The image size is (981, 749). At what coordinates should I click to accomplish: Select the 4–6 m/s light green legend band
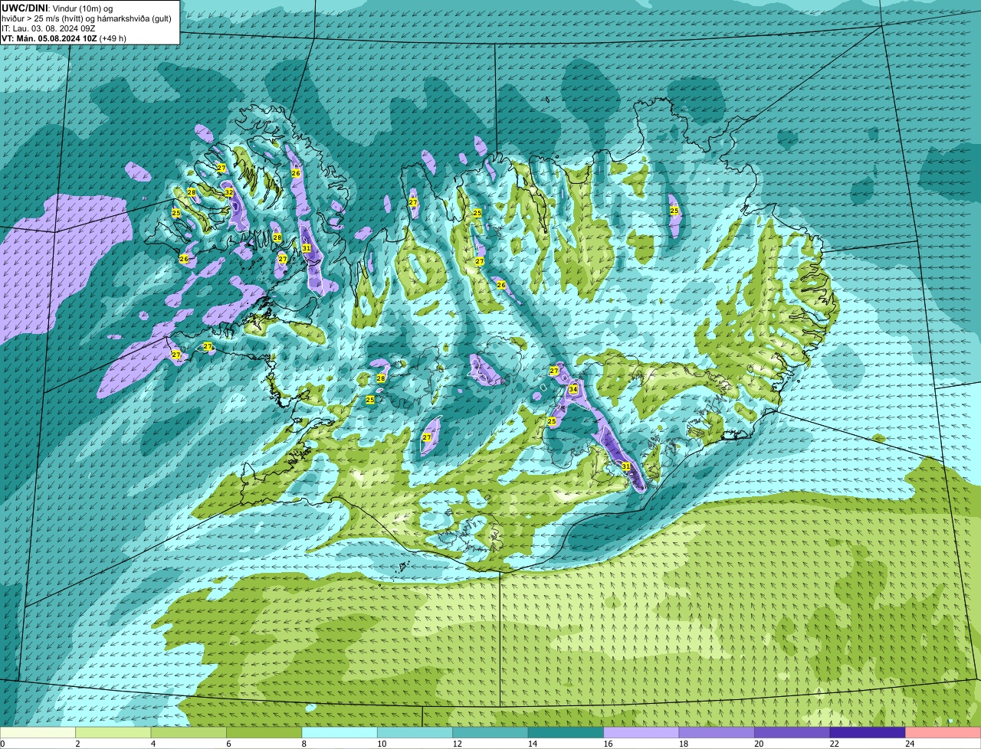190,732
